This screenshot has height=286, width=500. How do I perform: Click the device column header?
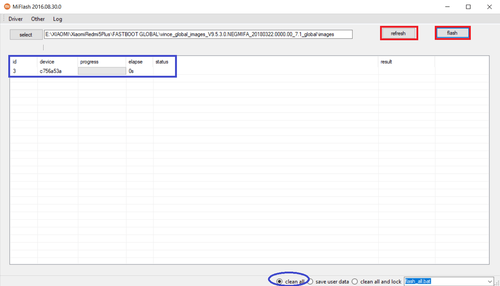point(58,62)
